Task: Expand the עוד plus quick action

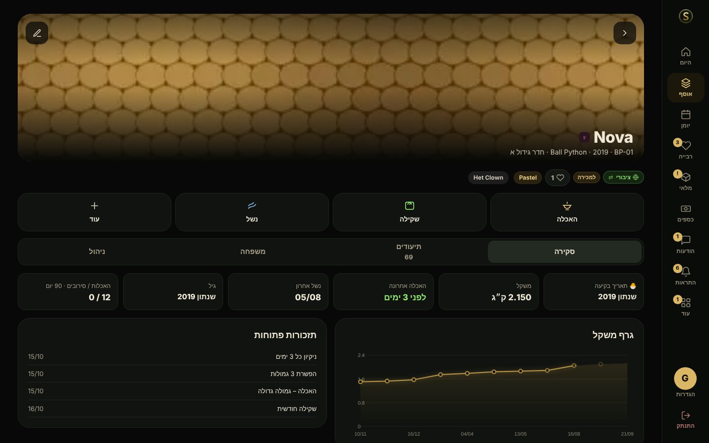Action: [95, 212]
